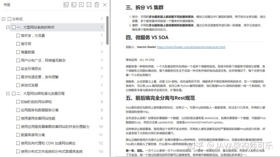The height and width of the screenshot is (157, 280).
Task: Jump to the 安全环境恶劣 bookmark
Action: [31, 69]
